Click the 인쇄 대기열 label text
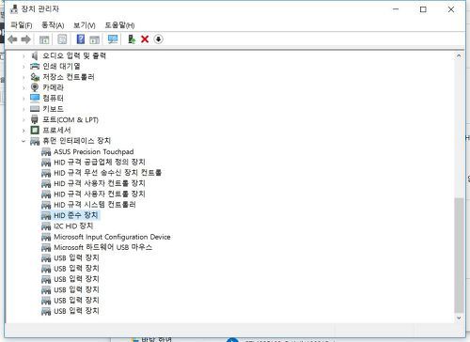This screenshot has width=470, height=342. pos(61,67)
